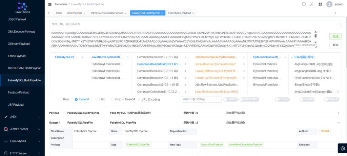This screenshot has height=156, width=347.
Task: Click the green 生成 generate button
Action: point(335,36)
